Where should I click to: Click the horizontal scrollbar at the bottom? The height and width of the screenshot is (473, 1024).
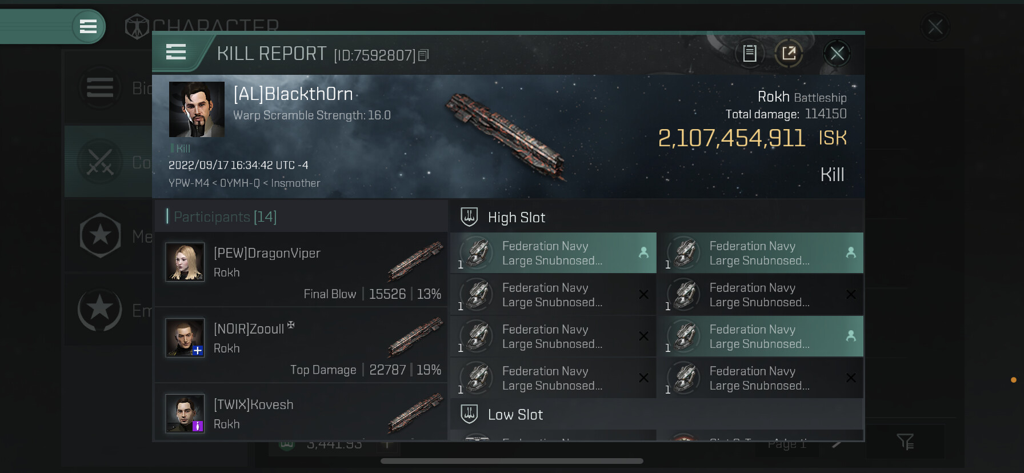[511, 461]
